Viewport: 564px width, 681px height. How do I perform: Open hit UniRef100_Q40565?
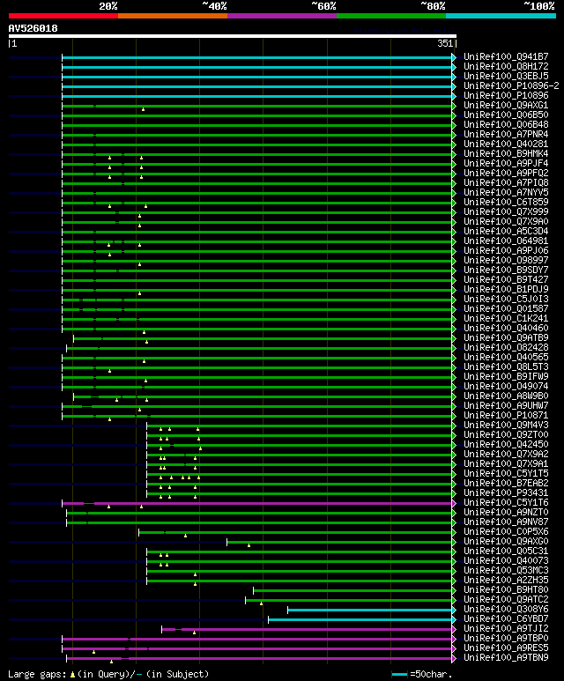coord(506,357)
